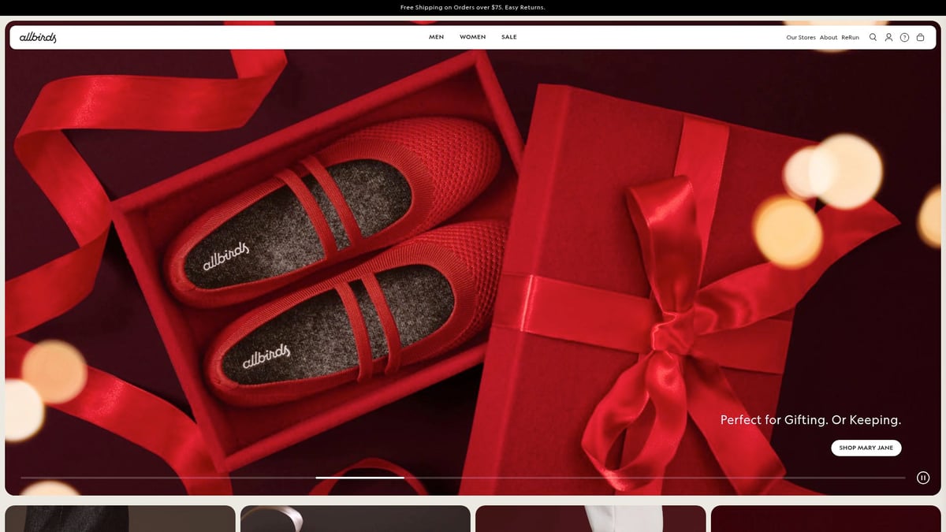Open the shopping cart bag icon
Image resolution: width=946 pixels, height=532 pixels.
[920, 37]
